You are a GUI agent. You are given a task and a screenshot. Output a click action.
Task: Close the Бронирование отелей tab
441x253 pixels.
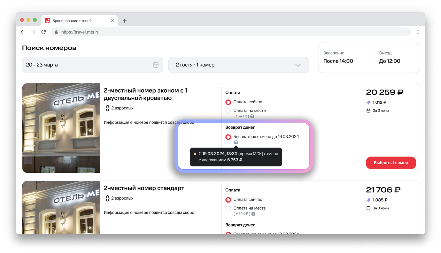coord(112,21)
